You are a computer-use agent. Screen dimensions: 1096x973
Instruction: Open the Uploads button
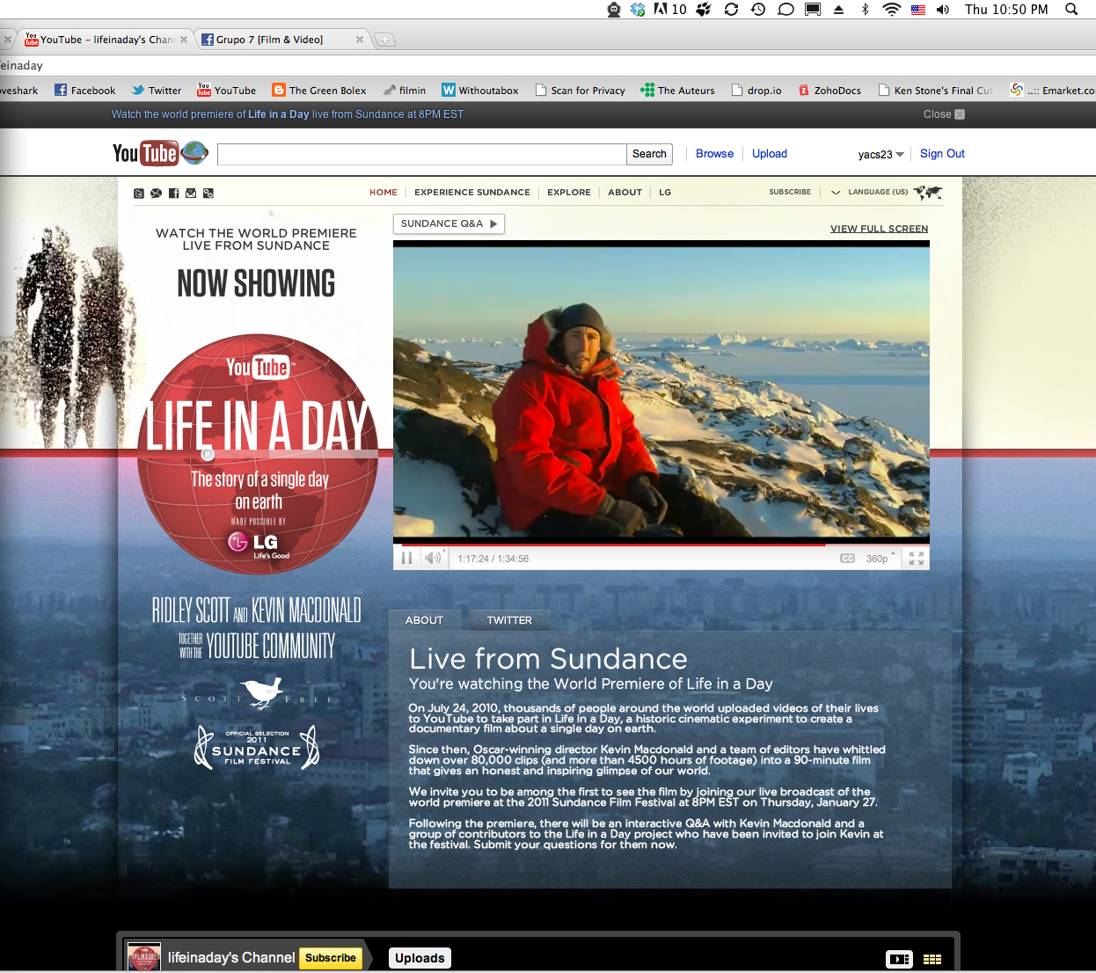pyautogui.click(x=420, y=958)
